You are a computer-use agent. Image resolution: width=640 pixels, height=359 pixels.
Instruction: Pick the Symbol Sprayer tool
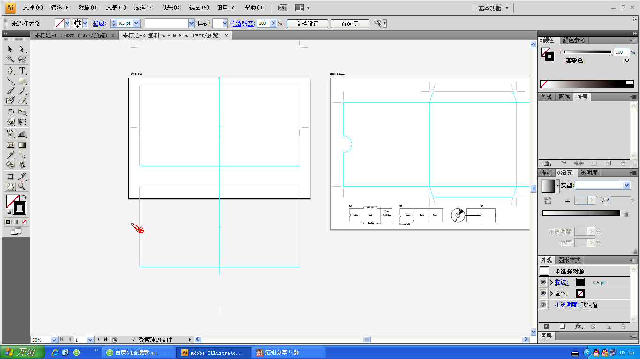coord(10,133)
